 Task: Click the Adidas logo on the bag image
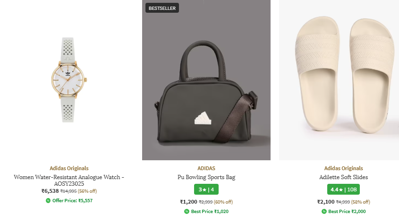[x=202, y=118]
